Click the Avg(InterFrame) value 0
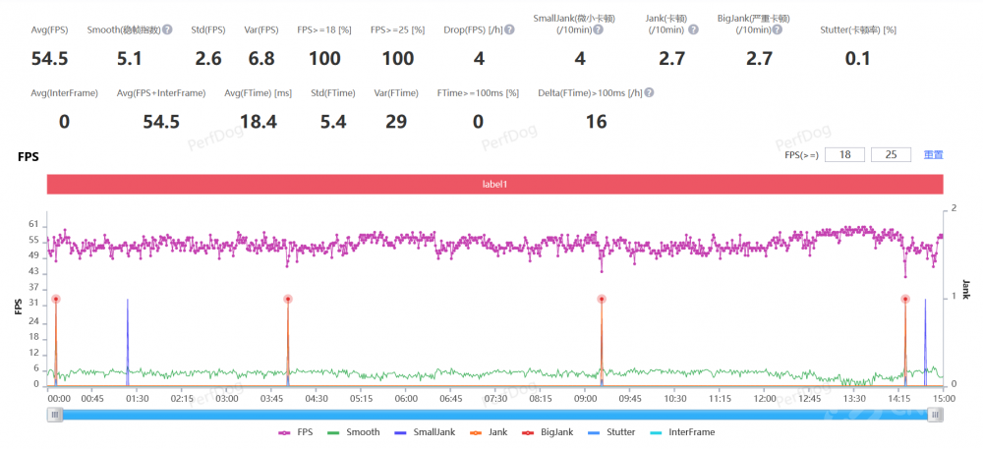 tap(65, 122)
